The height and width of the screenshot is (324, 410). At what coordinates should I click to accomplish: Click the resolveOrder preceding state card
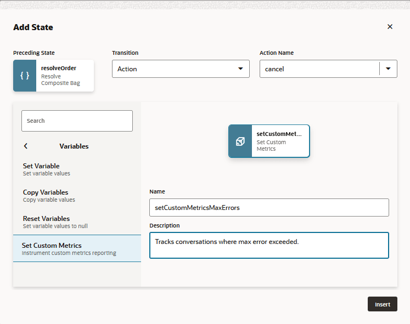[x=53, y=76]
